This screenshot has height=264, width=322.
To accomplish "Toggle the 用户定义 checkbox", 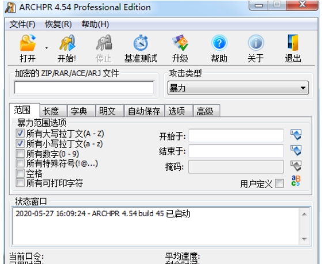I will 280,183.
